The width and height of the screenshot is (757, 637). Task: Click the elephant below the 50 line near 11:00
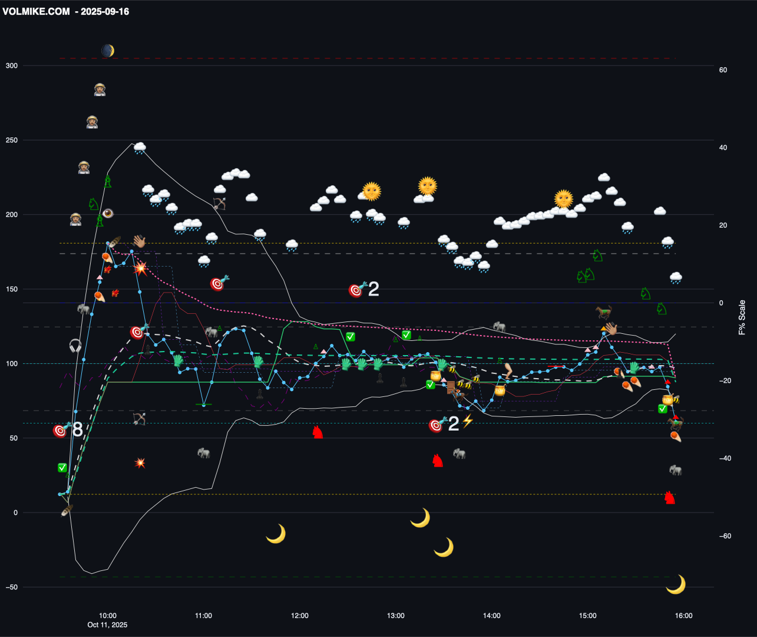[x=204, y=453]
